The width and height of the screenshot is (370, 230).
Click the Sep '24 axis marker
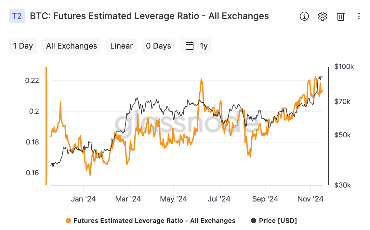point(265,199)
